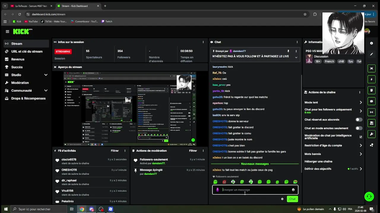Bookmark this page with the star icon
380x213 pixels.
point(305,14)
